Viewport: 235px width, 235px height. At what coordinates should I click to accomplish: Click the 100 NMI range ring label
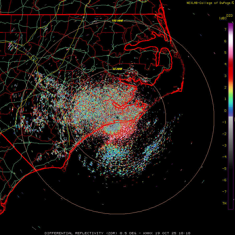click(x=117, y=21)
